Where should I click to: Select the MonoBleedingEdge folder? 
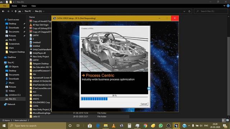point(42,113)
